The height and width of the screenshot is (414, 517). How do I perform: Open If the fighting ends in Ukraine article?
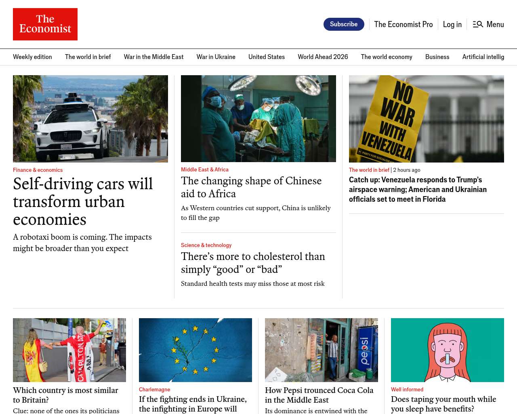click(x=193, y=404)
